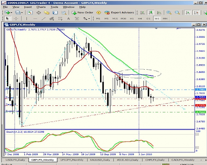Switch to candlestick chart display

(x=151, y=13)
